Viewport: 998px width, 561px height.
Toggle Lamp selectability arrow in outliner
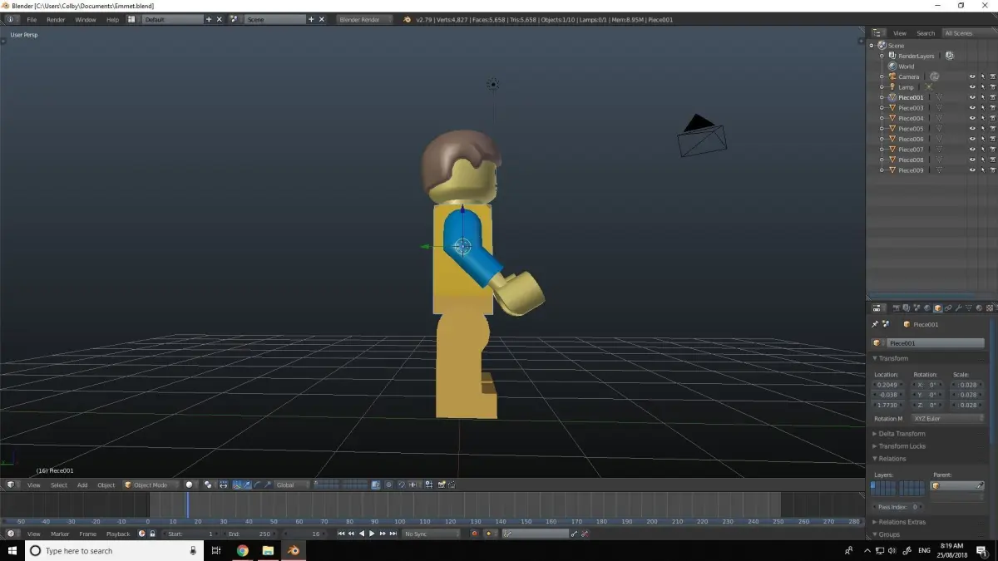(x=982, y=87)
